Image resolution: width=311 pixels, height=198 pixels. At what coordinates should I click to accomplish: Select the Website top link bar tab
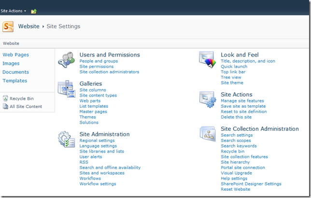coord(11,43)
